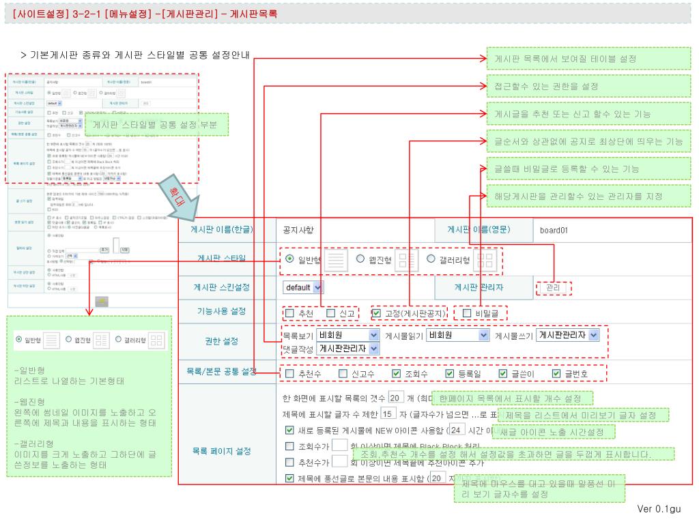
Task: Click the 일반형 list-style icon in enlarged panel
Action: click(x=336, y=260)
